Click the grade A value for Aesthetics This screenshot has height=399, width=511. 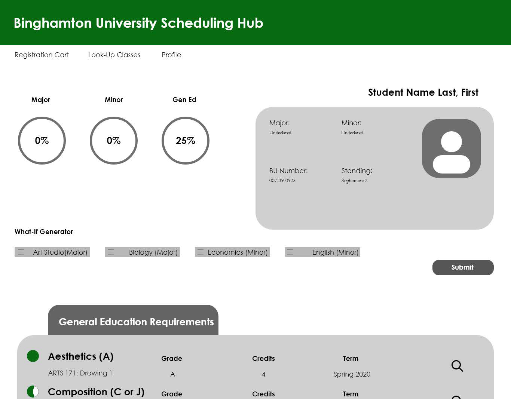tap(173, 374)
